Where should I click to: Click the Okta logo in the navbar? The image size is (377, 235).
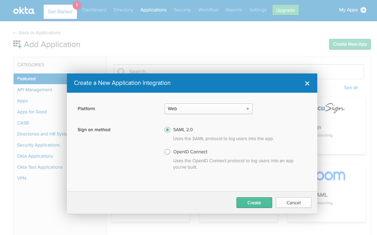[24, 10]
